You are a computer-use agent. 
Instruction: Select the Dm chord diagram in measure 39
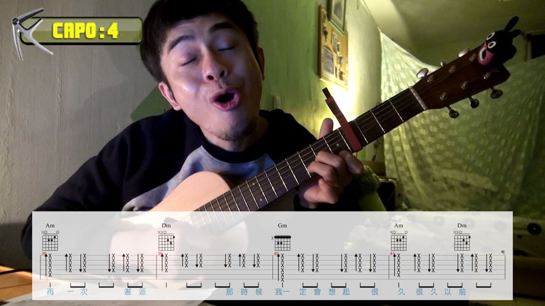coord(167,241)
